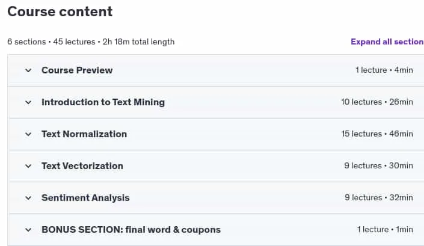
Task: Click the 9 lectures • 32min label
Action: (379, 198)
